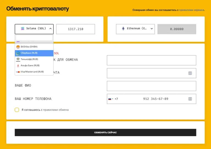Click the red SOL text
The width and height of the screenshot is (211, 149).
(57, 53)
